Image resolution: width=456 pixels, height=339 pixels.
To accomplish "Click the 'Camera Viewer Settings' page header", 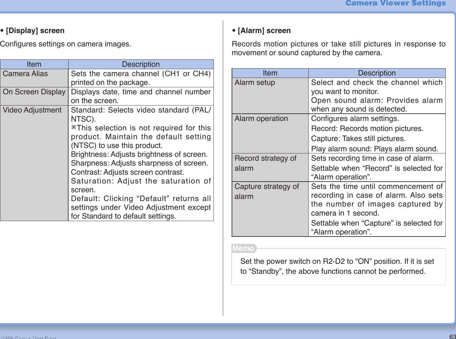I will point(396,3).
